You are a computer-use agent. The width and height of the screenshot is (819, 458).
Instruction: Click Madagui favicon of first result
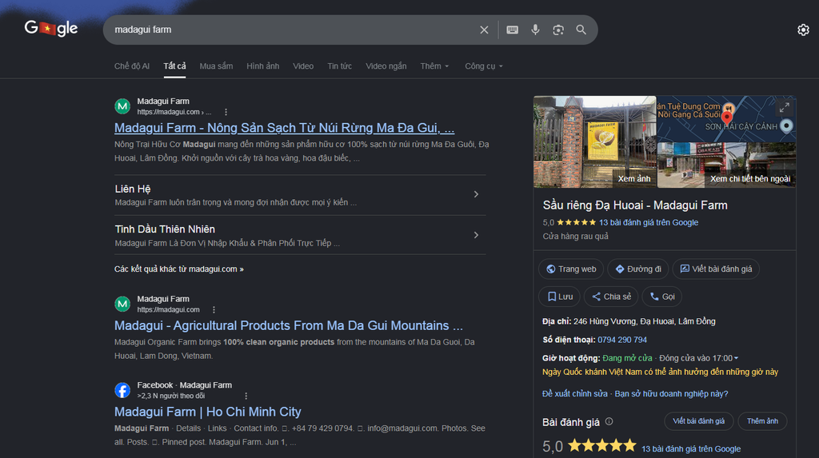coord(122,106)
